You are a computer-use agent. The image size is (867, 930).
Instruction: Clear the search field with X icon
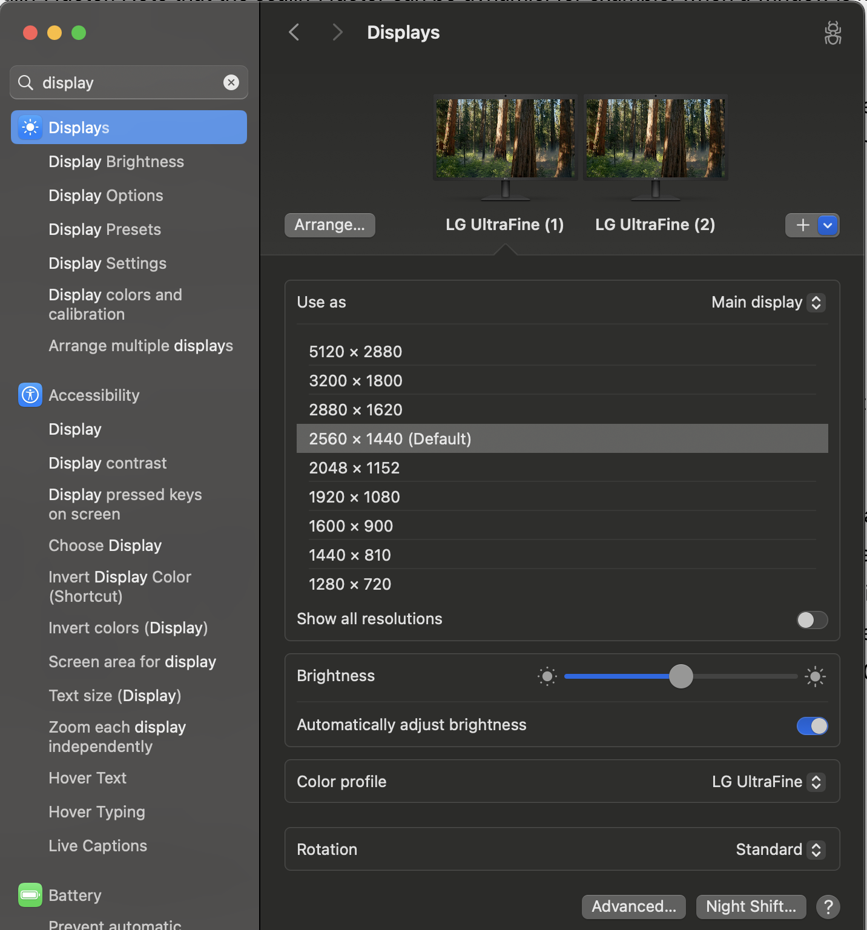pyautogui.click(x=231, y=82)
